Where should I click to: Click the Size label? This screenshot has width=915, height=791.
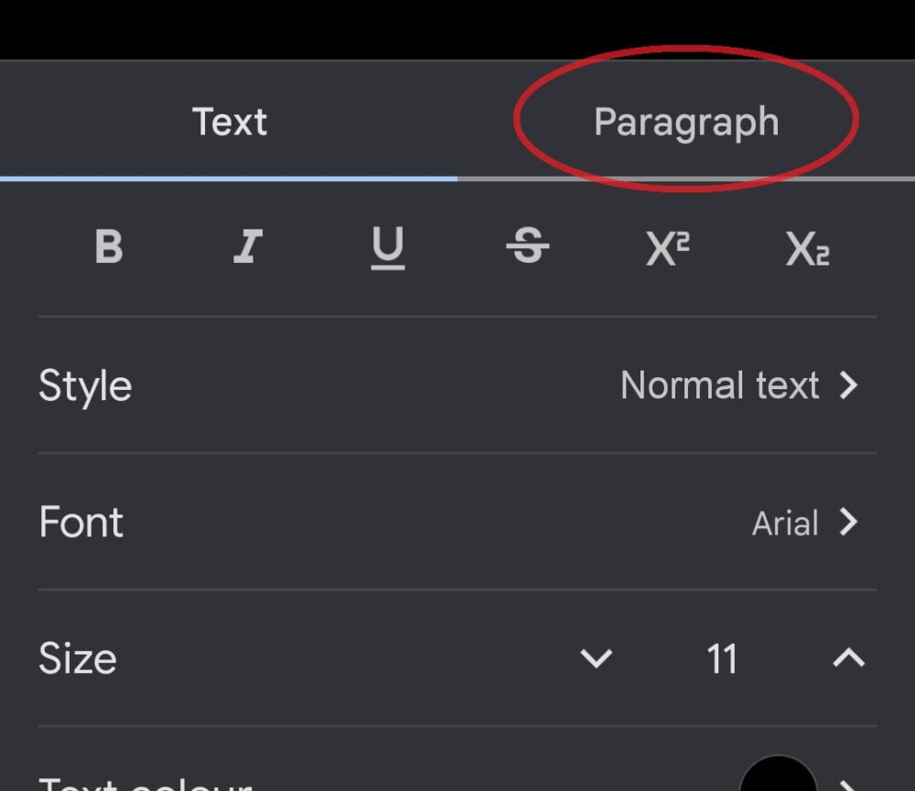[x=78, y=658]
